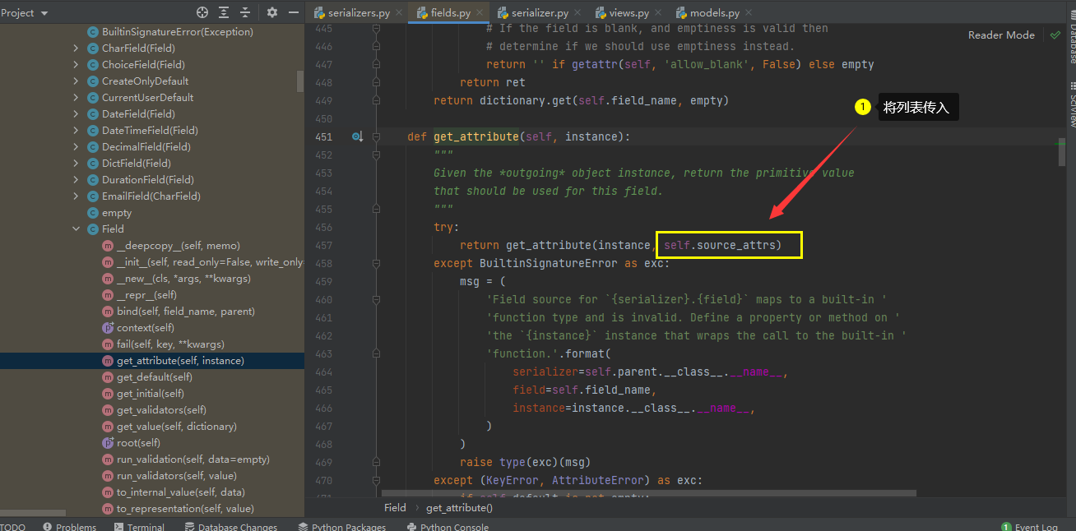Close the serializer.py tab

pos(577,13)
